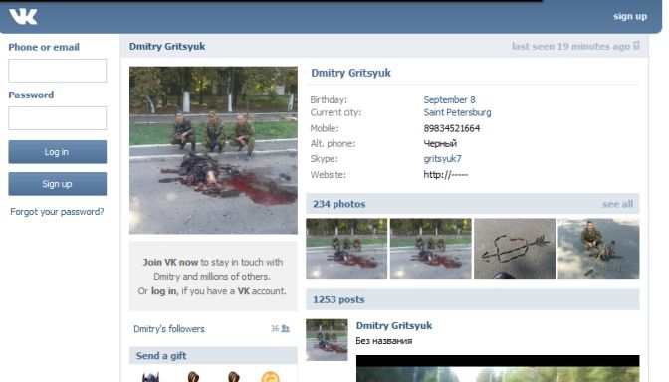Click the Sign up button in sidebar
669x382 pixels.
[57, 184]
